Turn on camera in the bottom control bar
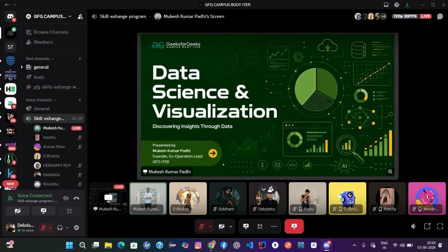Screen dimensions: 448x252 point(221,226)
